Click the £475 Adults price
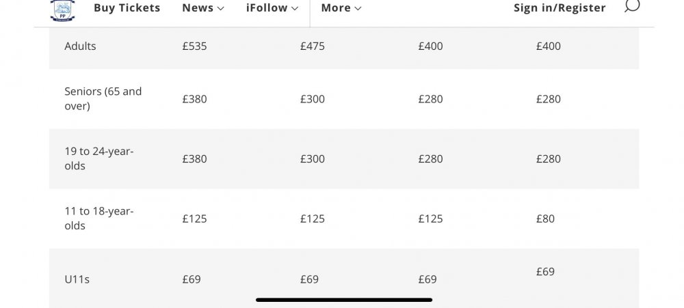The height and width of the screenshot is (308, 684). tap(312, 46)
